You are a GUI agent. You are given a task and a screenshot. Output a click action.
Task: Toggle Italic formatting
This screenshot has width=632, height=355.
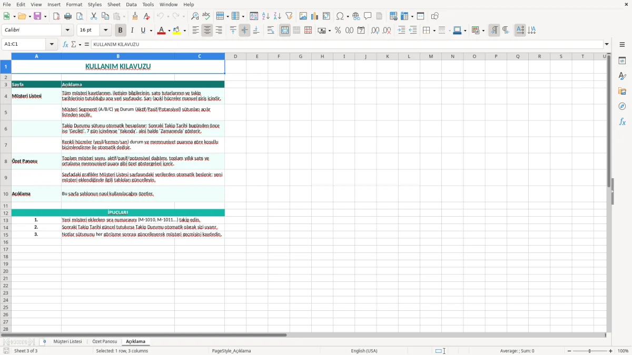tap(132, 31)
